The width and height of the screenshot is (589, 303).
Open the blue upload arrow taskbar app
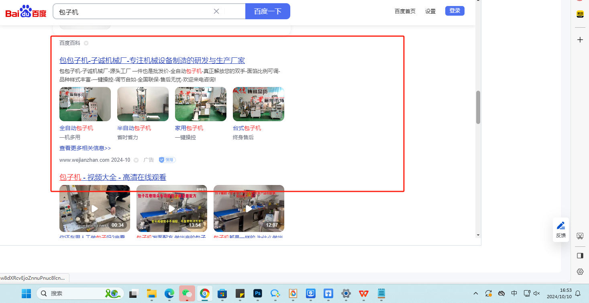328,293
